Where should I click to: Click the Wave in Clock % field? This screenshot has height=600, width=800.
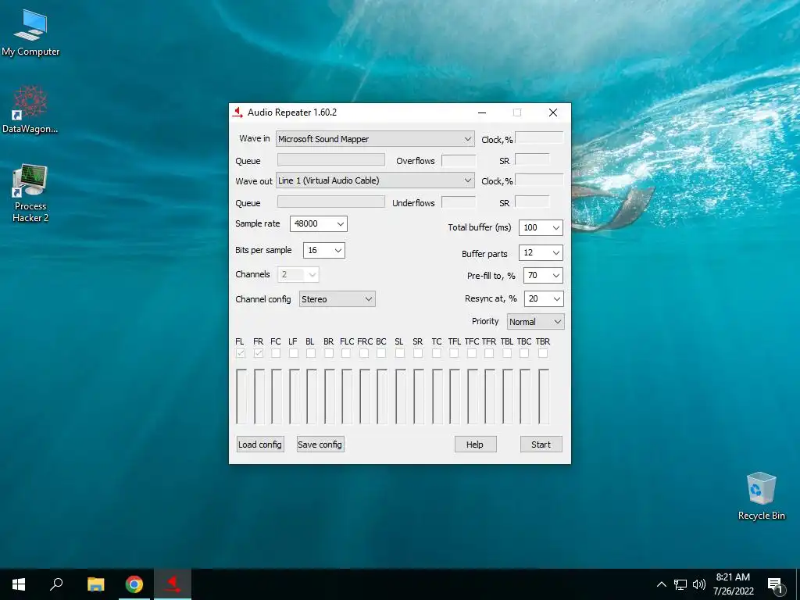tap(539, 137)
